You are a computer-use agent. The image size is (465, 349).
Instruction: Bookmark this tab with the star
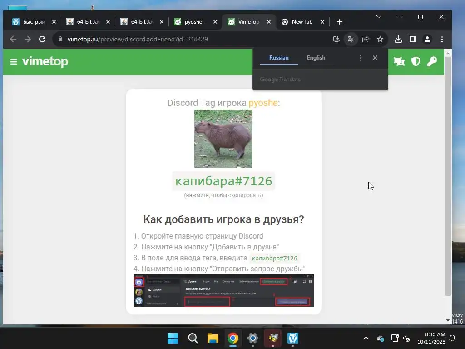point(380,39)
